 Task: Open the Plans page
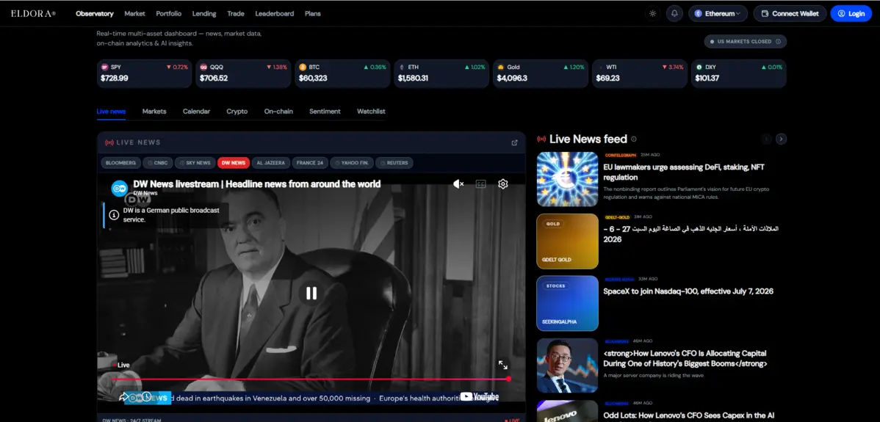[x=313, y=13]
